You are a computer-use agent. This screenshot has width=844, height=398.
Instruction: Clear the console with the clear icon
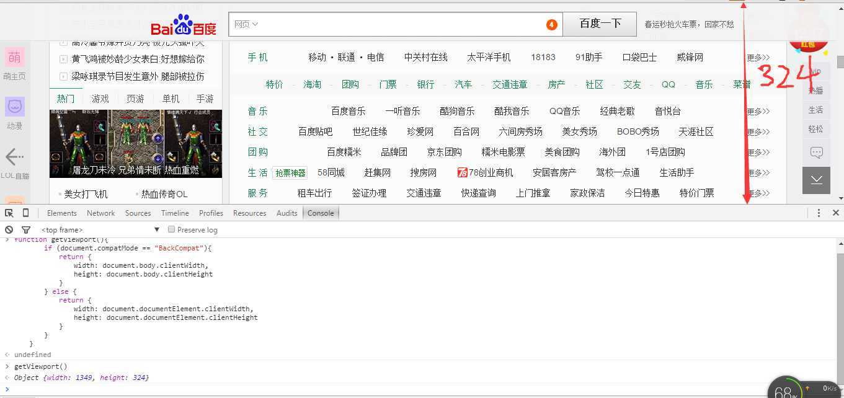coord(9,229)
